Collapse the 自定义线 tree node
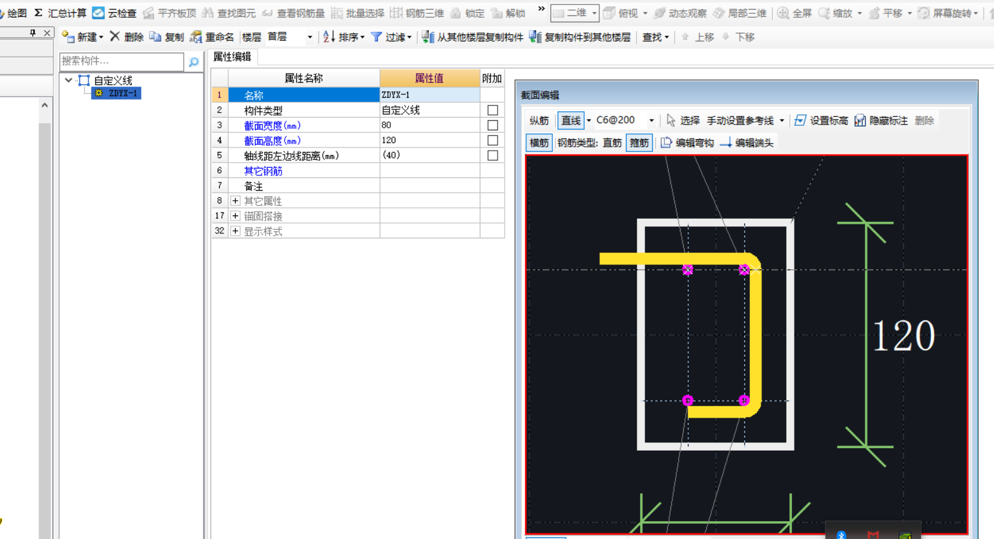This screenshot has height=539, width=994. point(69,80)
